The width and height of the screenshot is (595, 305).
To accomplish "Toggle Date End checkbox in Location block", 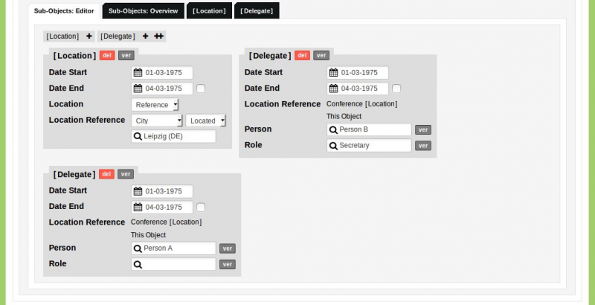I will pyautogui.click(x=201, y=89).
